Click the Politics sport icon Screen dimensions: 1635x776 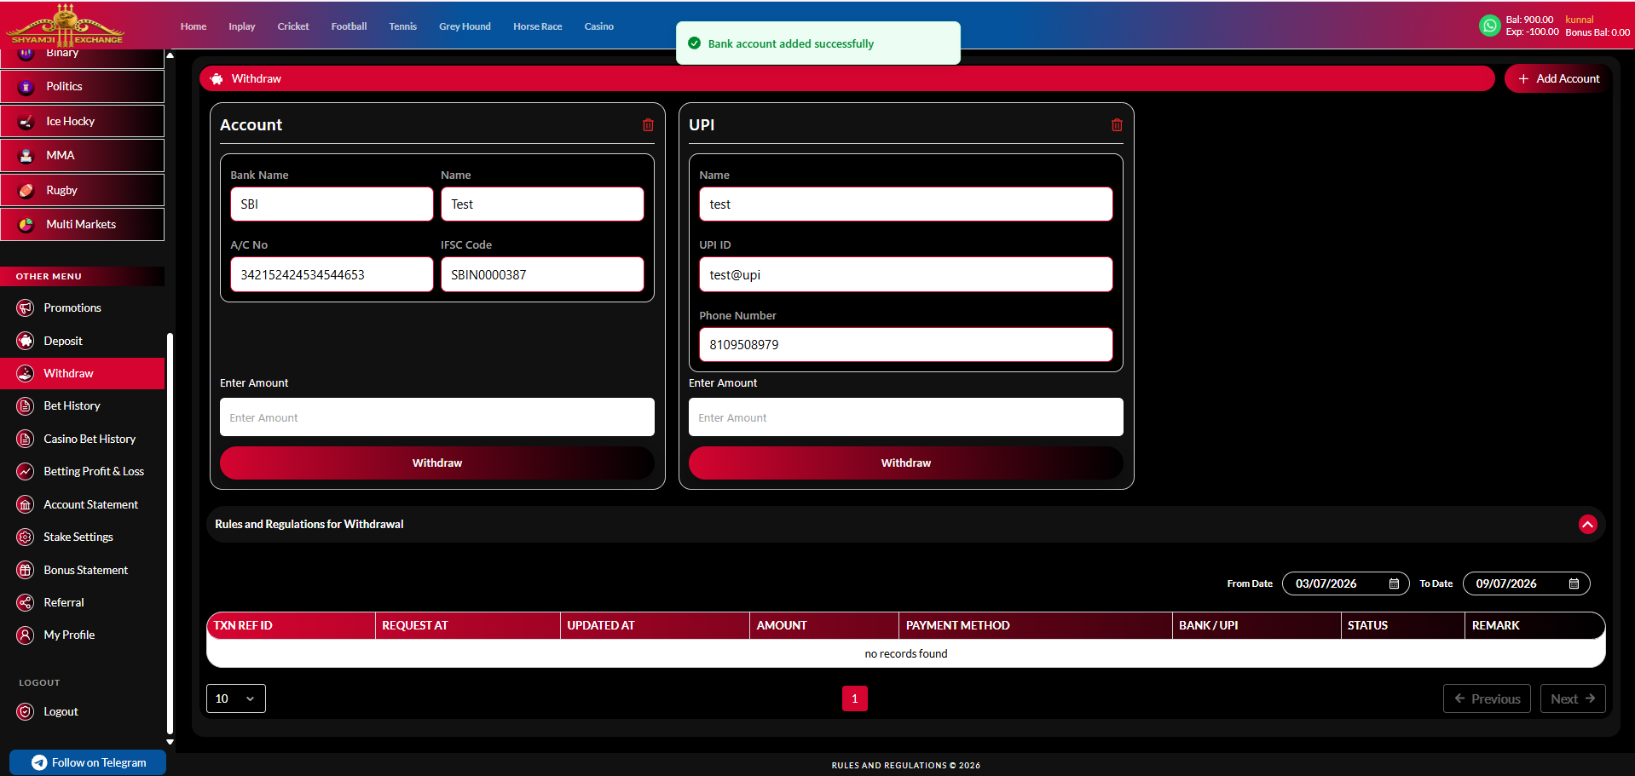click(x=26, y=87)
